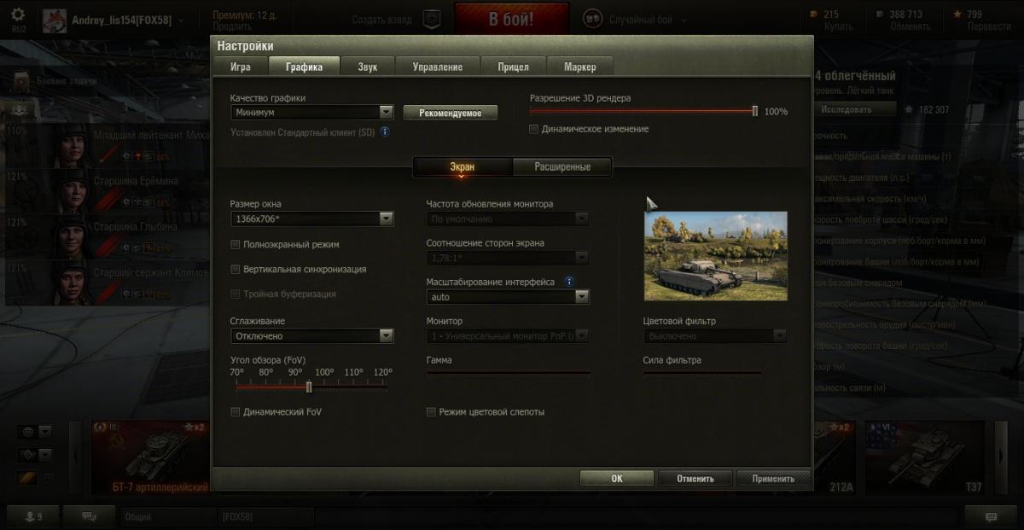
Task: Switch to the Звук tab
Action: pos(368,67)
